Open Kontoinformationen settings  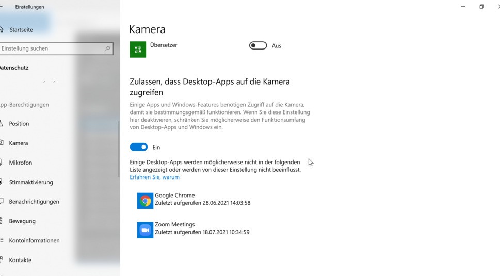coord(34,240)
